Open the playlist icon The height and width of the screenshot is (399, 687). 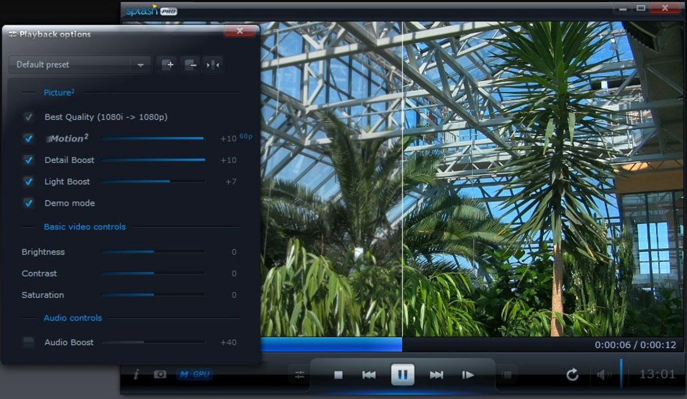point(507,375)
